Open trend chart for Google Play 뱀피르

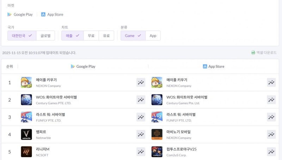pos(141,134)
